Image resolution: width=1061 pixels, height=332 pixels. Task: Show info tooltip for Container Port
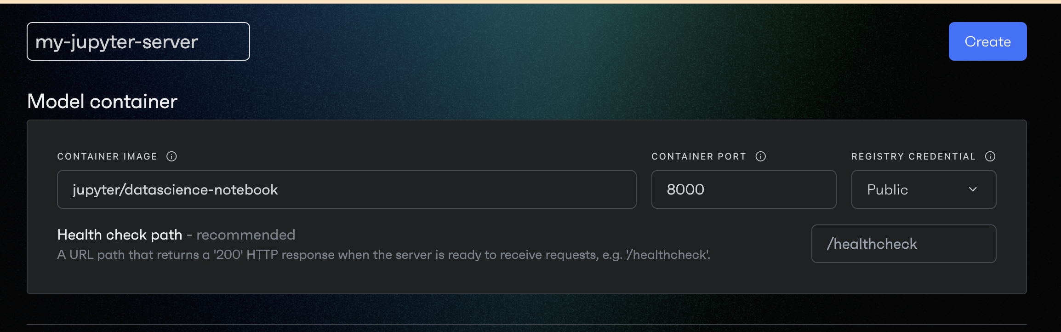[761, 156]
